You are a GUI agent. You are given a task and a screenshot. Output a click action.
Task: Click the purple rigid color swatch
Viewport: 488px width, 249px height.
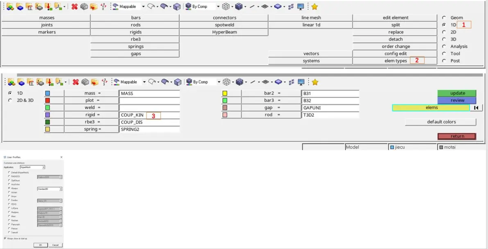[47, 115]
